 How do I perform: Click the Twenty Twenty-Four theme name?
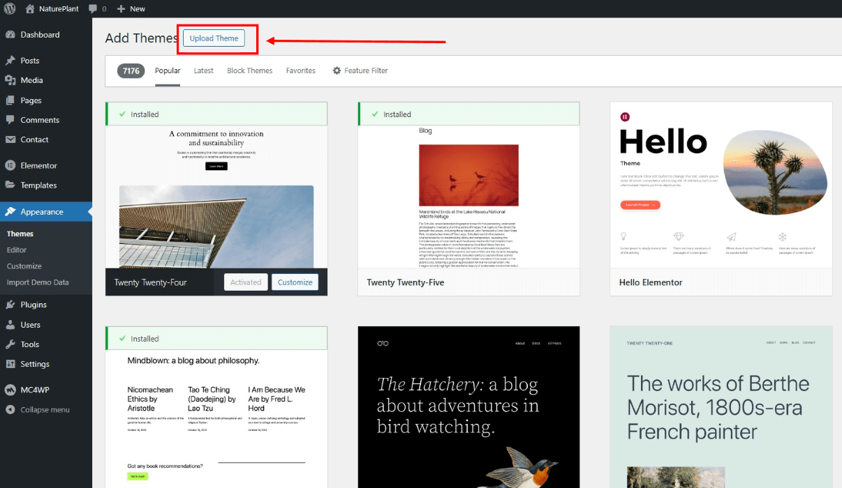click(151, 282)
